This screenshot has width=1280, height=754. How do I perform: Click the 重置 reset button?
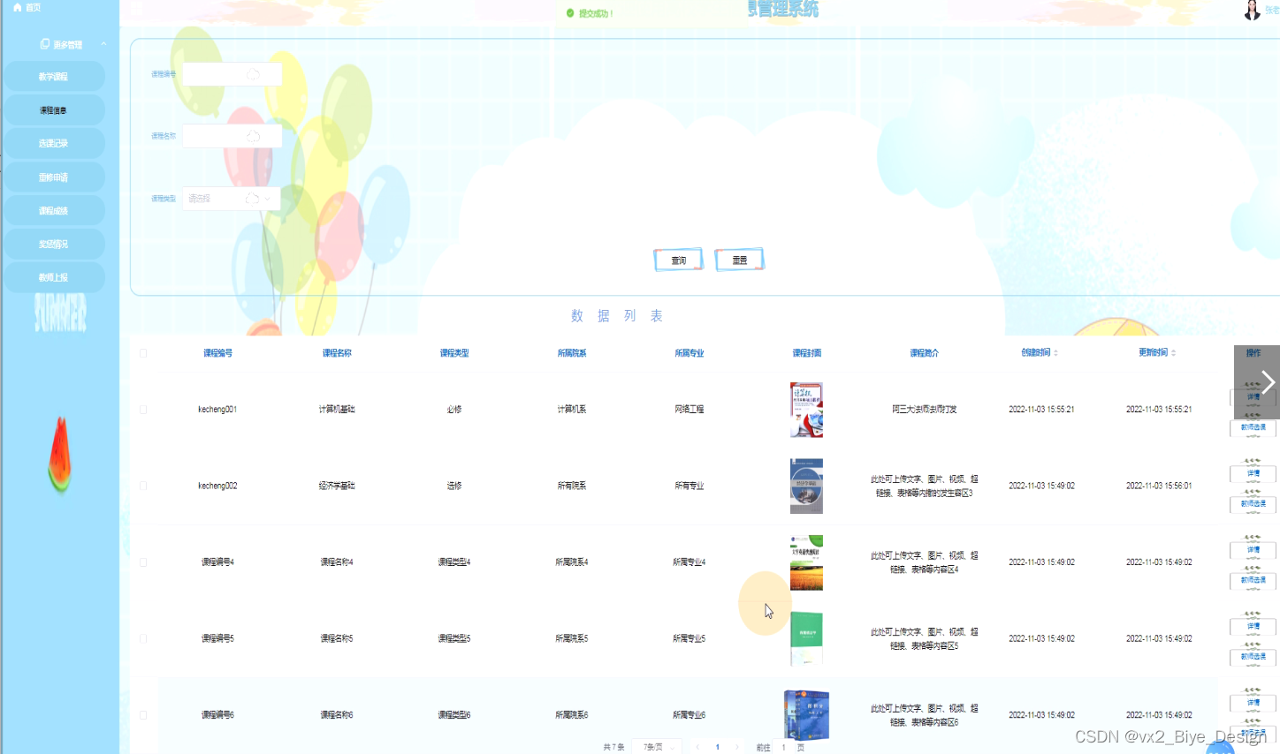(739, 260)
